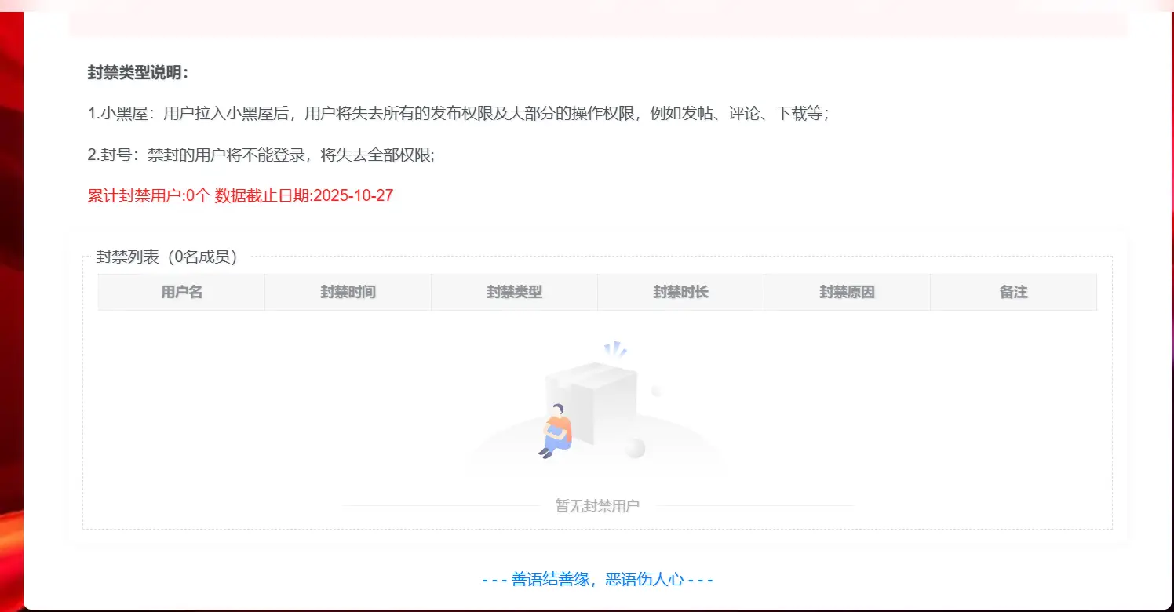The image size is (1174, 612).
Task: Select the 封禁时长 column header
Action: 680,292
